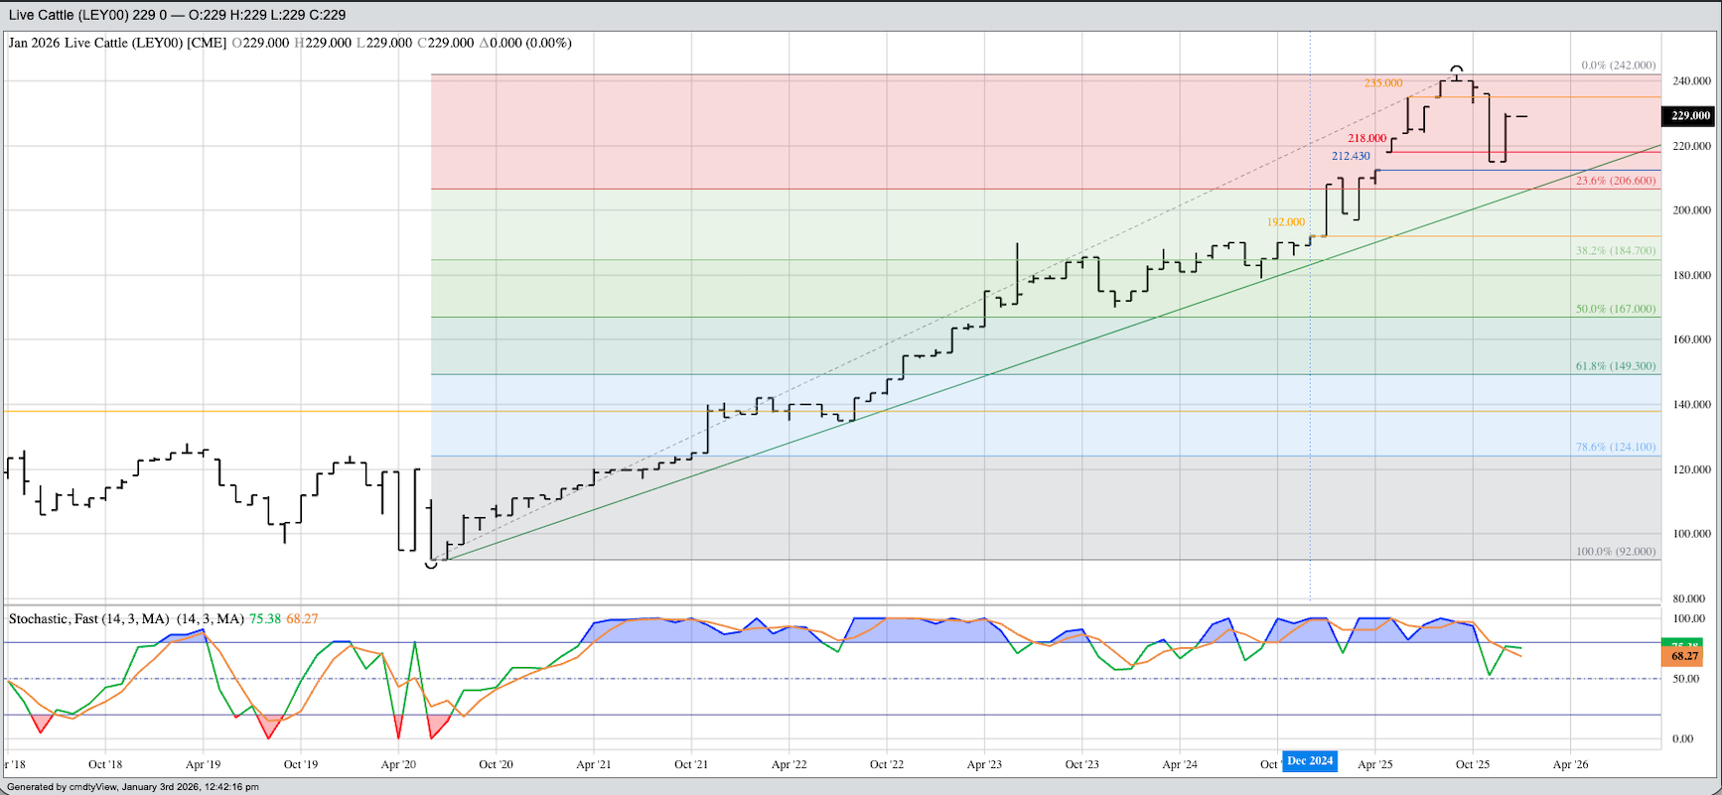The width and height of the screenshot is (1722, 795).
Task: Click the orange 235.000 price level label
Action: 1382,83
